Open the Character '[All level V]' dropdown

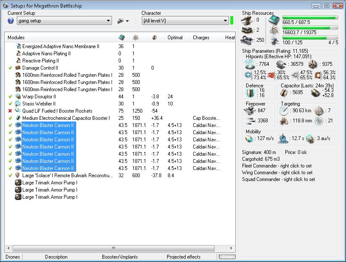coord(185,21)
